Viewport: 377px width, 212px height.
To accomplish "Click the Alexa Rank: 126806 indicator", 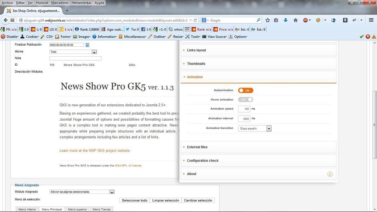I will coord(87,30).
